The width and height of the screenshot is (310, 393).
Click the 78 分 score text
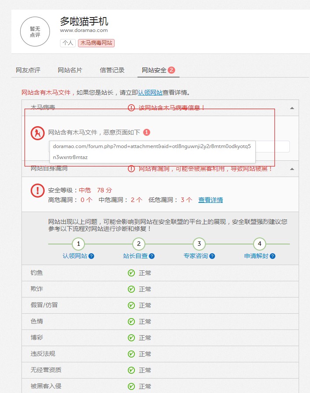[x=104, y=190]
